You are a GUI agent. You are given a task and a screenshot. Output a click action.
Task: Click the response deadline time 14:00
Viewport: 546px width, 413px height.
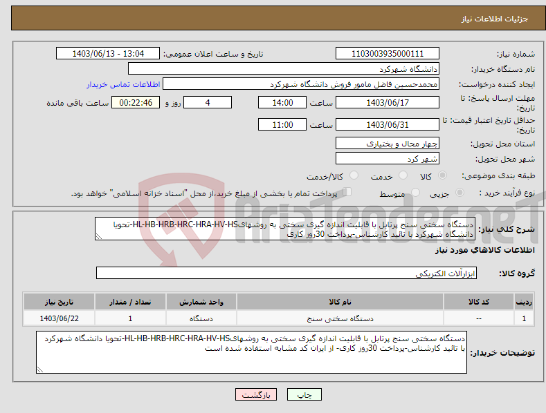pos(282,102)
